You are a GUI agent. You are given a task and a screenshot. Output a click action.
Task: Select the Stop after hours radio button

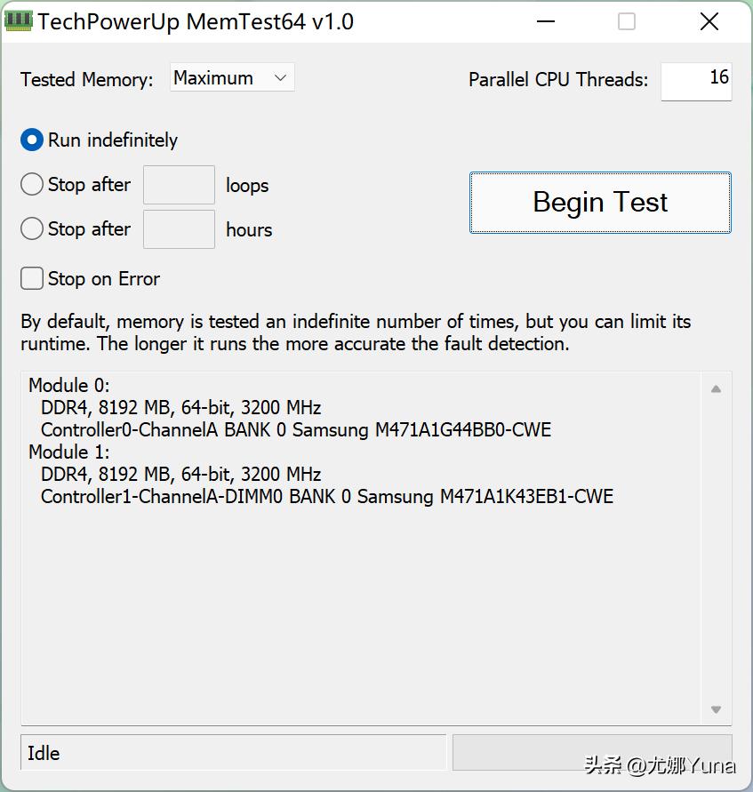pos(31,228)
